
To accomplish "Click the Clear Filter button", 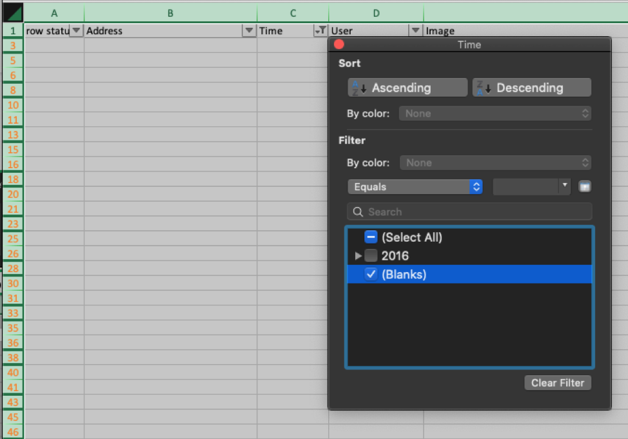I will (x=558, y=383).
